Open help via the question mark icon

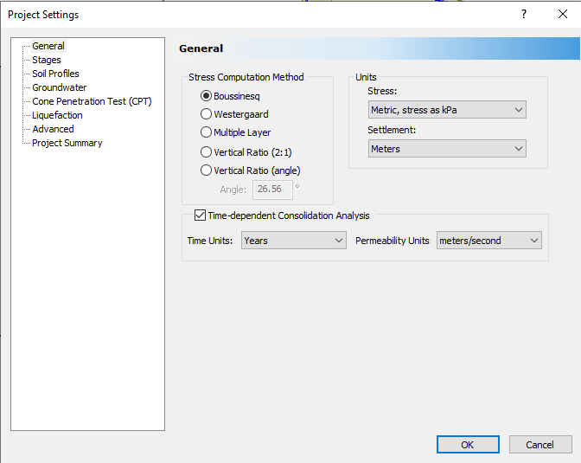[524, 14]
